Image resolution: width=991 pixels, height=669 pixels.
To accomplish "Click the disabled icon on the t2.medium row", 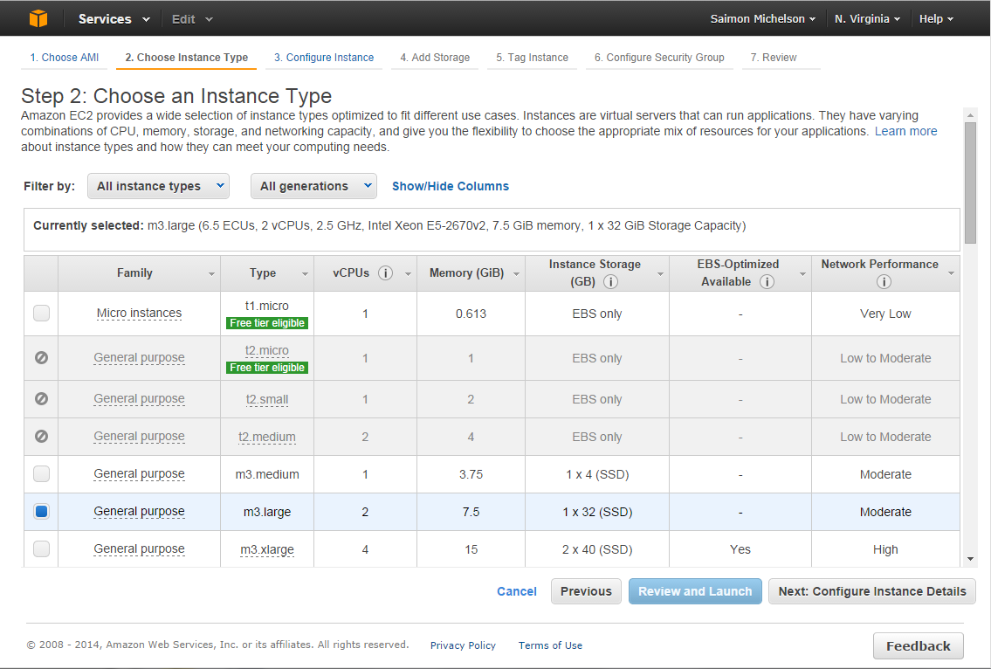I will (x=41, y=437).
